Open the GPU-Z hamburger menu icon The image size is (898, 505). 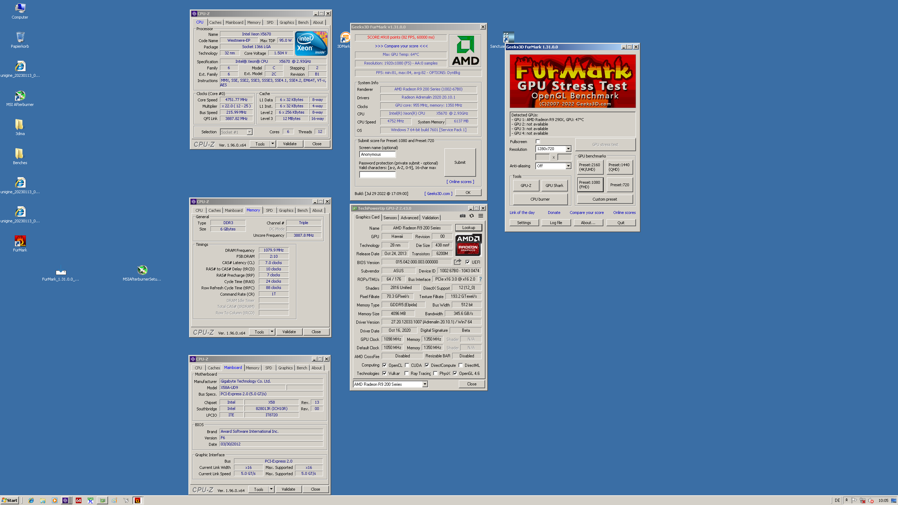481,216
